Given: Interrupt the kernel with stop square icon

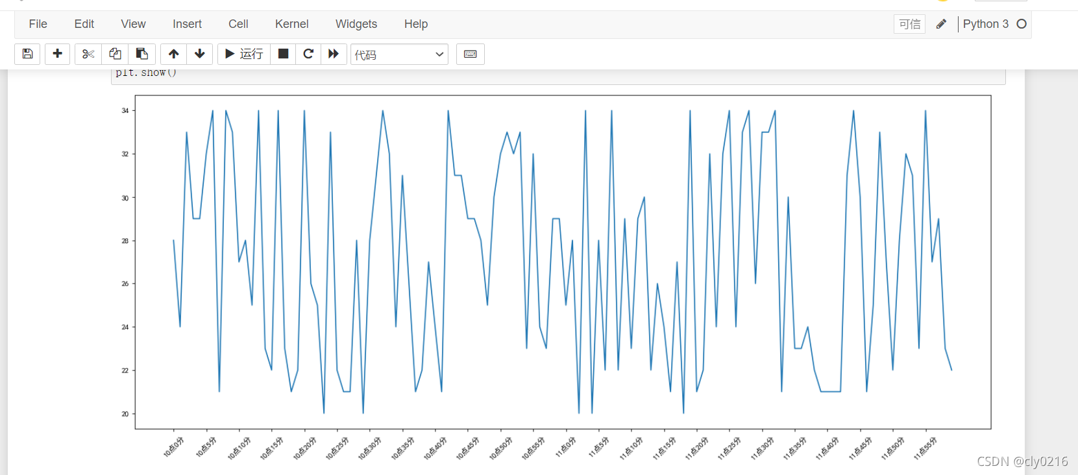Looking at the screenshot, I should pos(283,54).
